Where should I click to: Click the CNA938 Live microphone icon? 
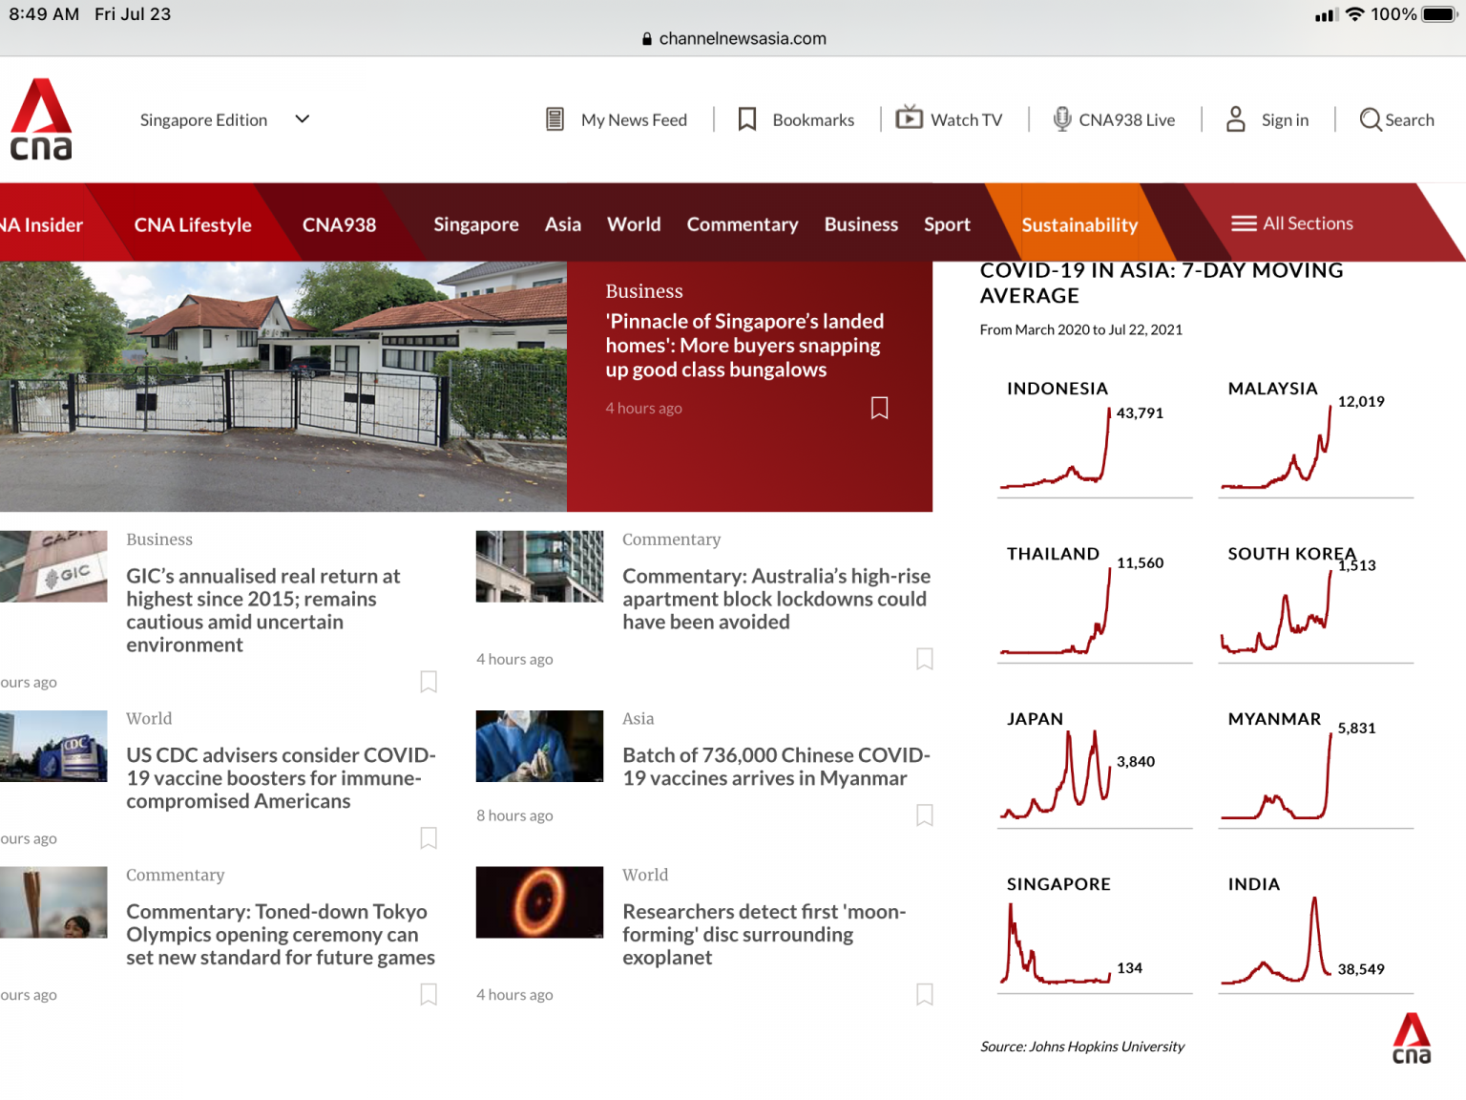click(1062, 118)
